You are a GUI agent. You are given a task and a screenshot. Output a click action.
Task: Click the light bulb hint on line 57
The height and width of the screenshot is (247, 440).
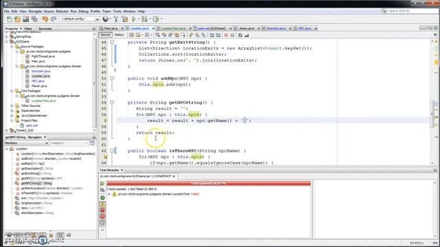tap(105, 121)
